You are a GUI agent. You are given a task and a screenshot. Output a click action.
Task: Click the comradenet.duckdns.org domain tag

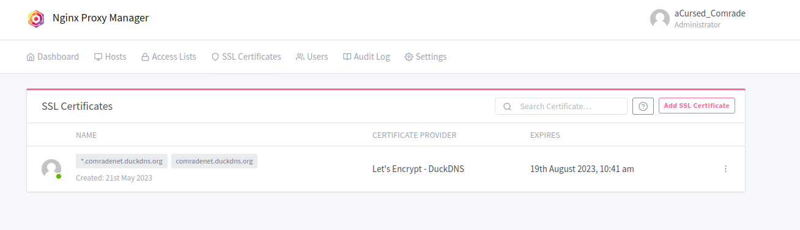pyautogui.click(x=214, y=161)
